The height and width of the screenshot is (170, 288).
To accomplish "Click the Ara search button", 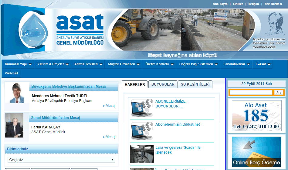I will pos(279,93).
